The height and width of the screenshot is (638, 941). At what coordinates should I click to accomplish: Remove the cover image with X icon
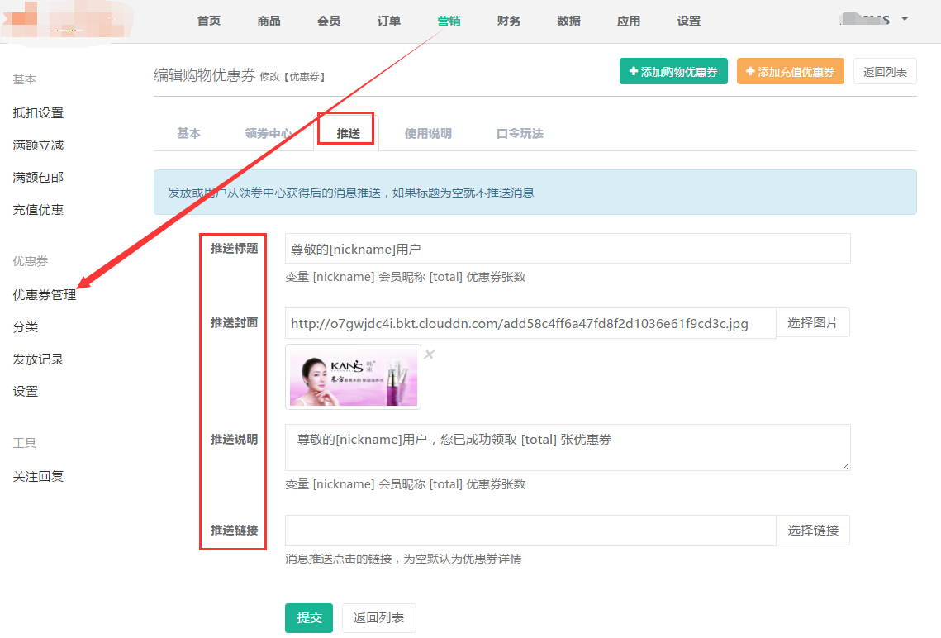click(x=429, y=355)
